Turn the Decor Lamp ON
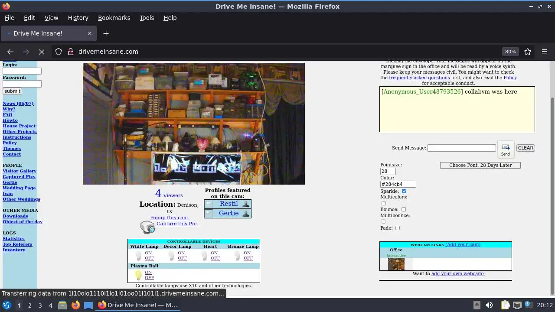555x312 pixels. pos(181,253)
